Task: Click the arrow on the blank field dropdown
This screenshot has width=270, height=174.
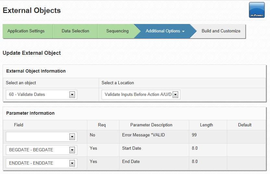Action: pyautogui.click(x=72, y=137)
